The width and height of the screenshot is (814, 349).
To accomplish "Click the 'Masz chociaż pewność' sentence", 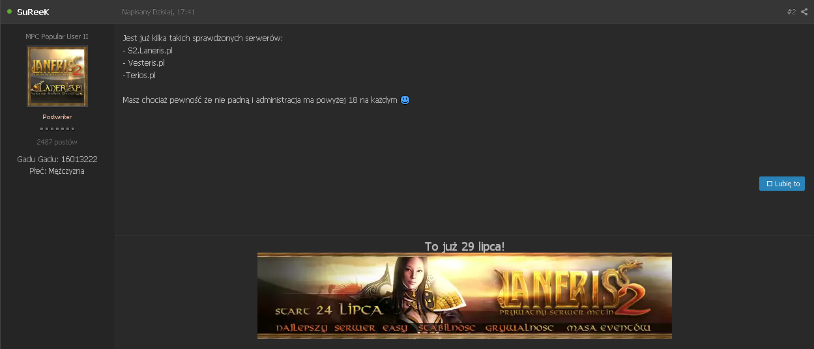I will coord(260,100).
